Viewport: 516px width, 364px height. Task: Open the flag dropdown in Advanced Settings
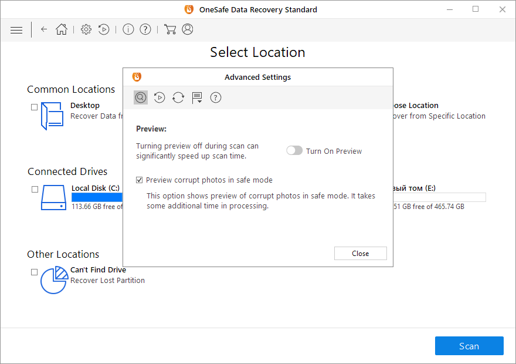[197, 97]
